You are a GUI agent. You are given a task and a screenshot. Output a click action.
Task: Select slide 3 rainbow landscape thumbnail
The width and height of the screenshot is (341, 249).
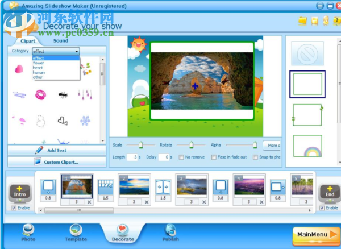(x=192, y=186)
